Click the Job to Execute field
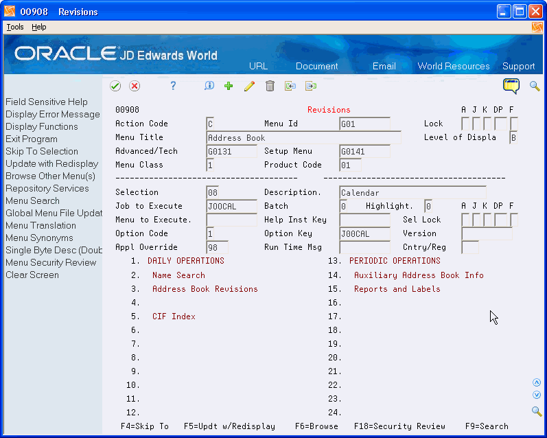547x438 pixels. (232, 206)
